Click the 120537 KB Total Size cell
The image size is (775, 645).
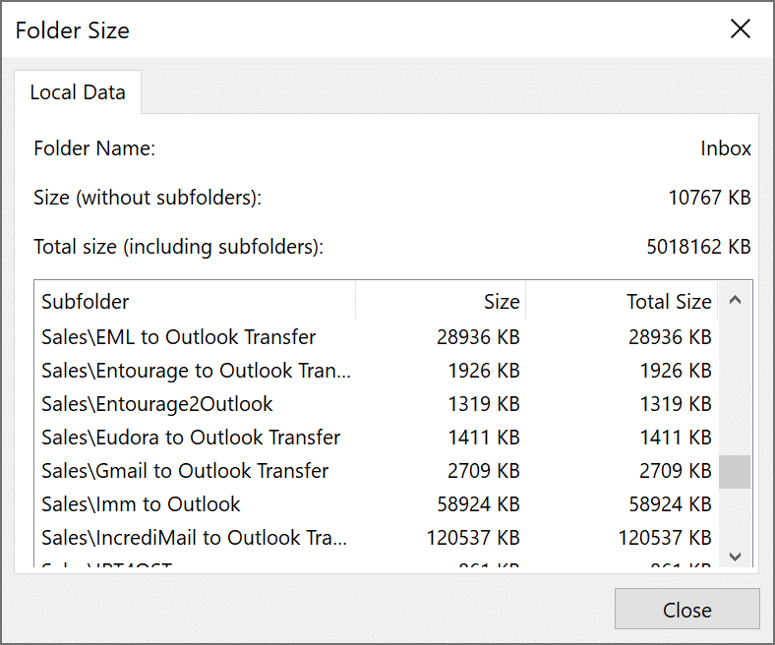pyautogui.click(x=665, y=538)
